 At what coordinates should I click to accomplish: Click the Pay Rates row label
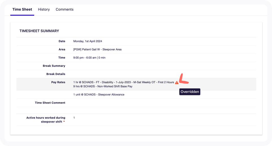point(58,82)
